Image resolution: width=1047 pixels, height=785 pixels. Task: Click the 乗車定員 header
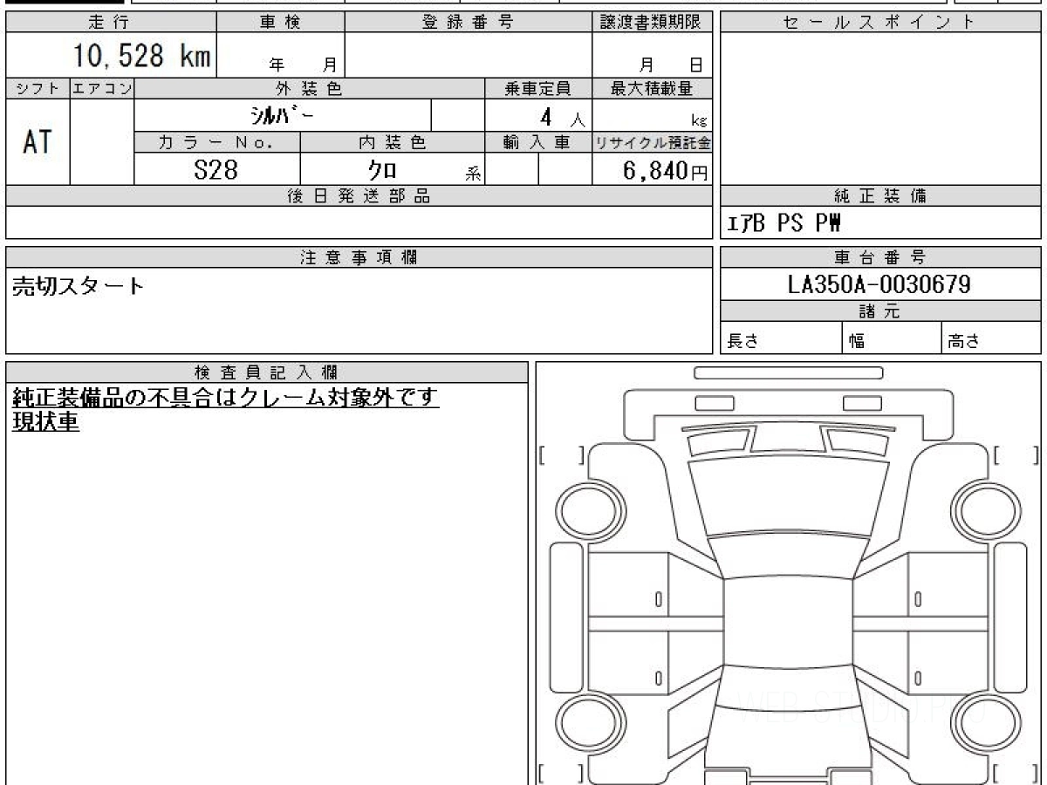pos(538,88)
